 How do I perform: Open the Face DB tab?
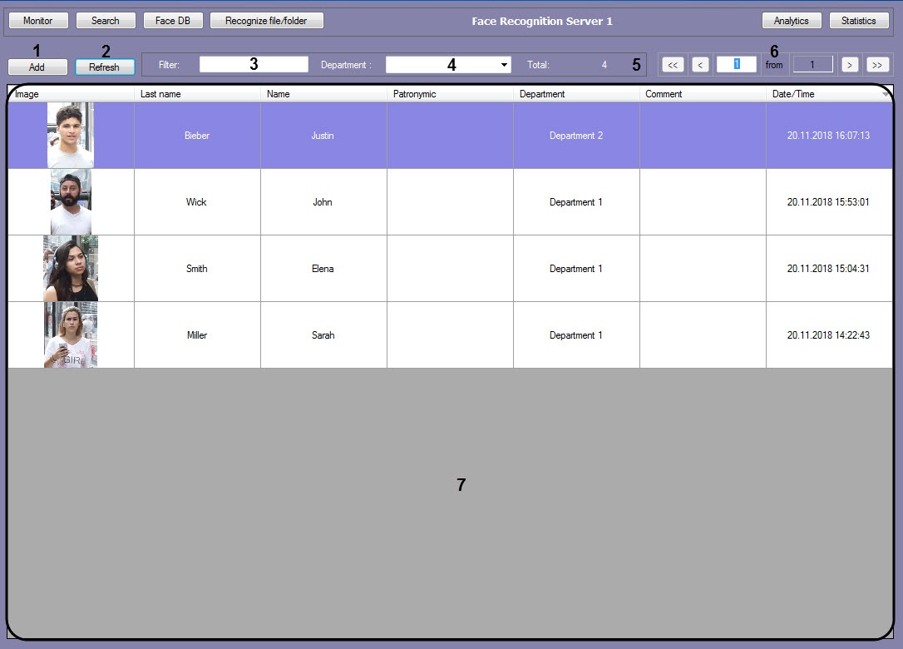click(173, 21)
